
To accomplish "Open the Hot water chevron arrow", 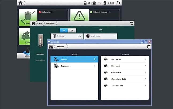I will tap(145, 59).
